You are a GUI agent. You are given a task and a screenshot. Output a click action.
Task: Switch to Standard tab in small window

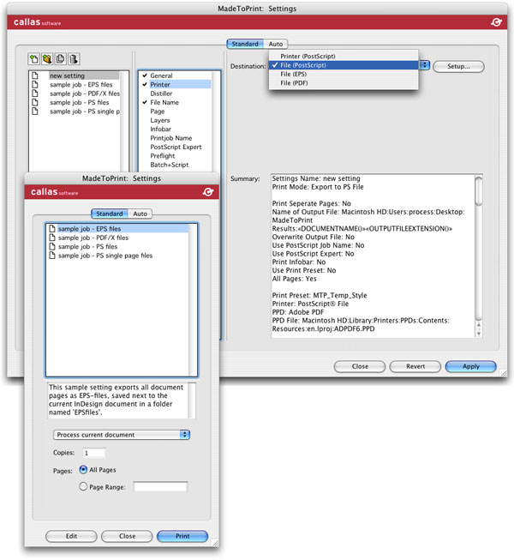click(109, 214)
